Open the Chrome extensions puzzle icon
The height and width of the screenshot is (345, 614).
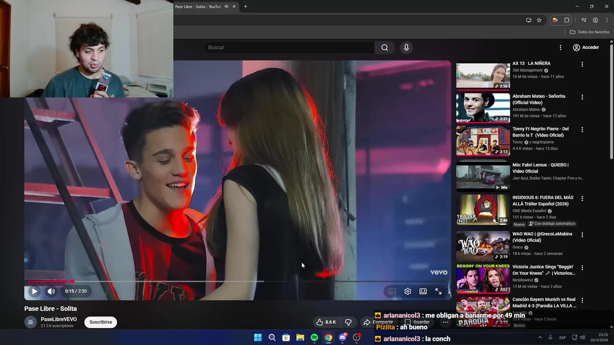tap(567, 20)
